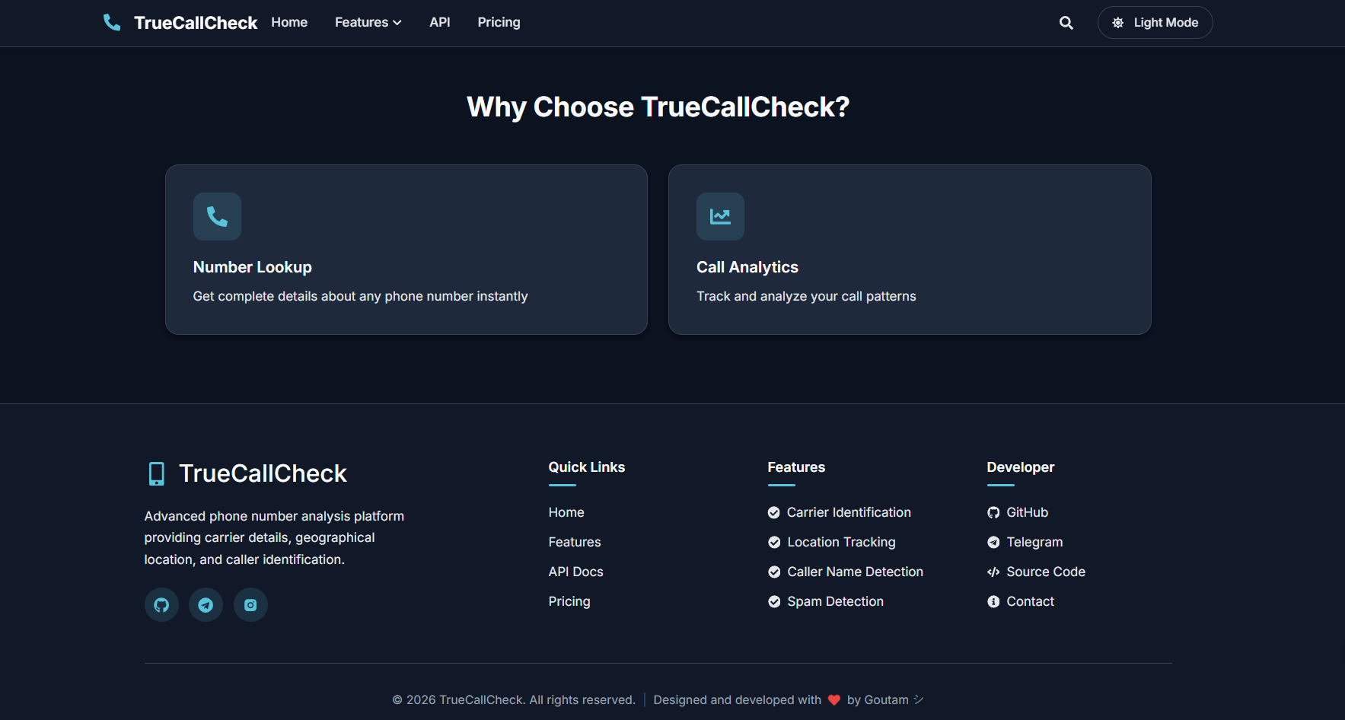
Task: Click the phone logo icon beside TrueCallCheck
Action: click(x=112, y=23)
